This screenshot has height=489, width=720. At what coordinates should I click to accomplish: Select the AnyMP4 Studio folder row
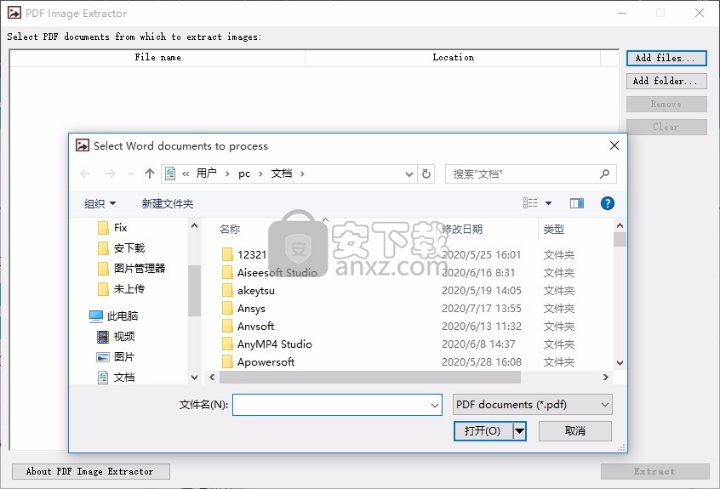tap(398, 344)
